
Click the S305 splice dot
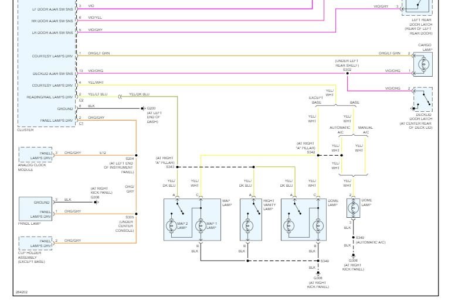coord(136,214)
